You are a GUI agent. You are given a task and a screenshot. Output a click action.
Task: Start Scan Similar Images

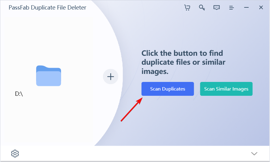[226, 89]
